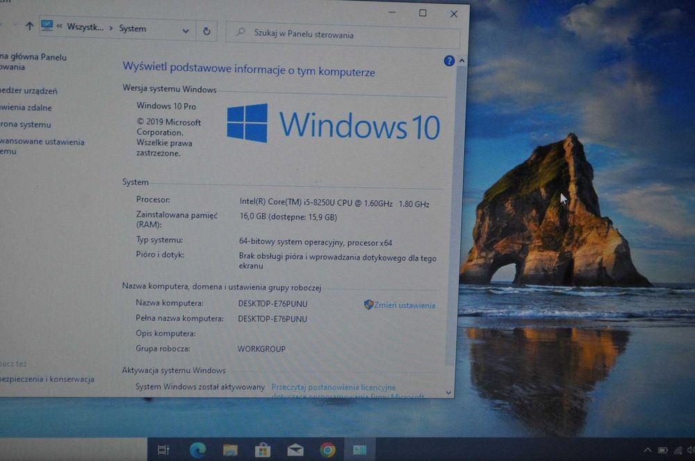Click the Up arrow navigation button
695x461 pixels.
click(x=29, y=26)
